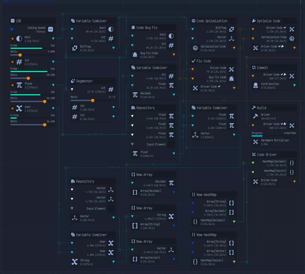Click the Hardware Multiplier icon in Build
305x274 pixels.
coord(256,142)
